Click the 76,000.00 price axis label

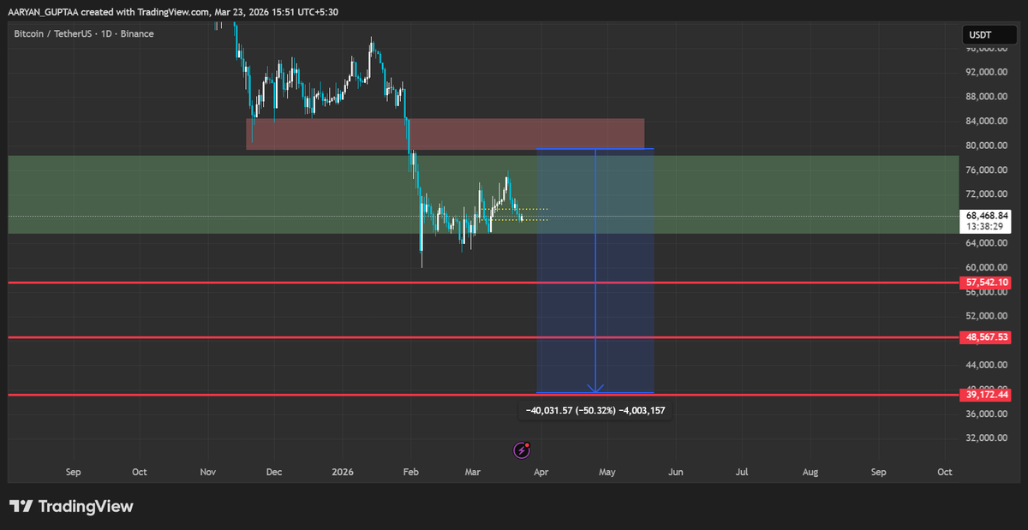tap(988, 170)
